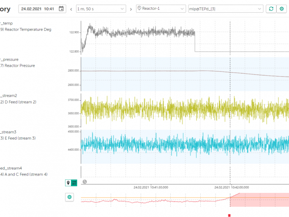
Task: Click the 2800.000 pressure axis value
Action: tap(73, 71)
